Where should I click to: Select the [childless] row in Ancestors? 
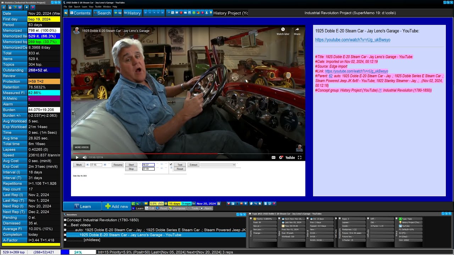tap(92, 240)
